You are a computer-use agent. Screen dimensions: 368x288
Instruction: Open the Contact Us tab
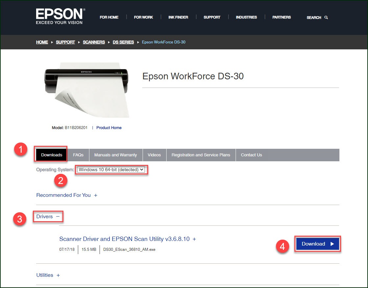click(x=251, y=155)
